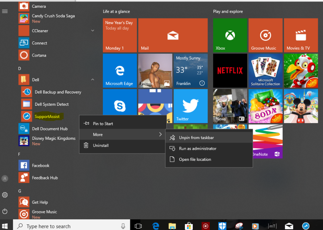Open the News tile
Screen dimensions: 323x230
pyautogui.click(x=230, y=106)
